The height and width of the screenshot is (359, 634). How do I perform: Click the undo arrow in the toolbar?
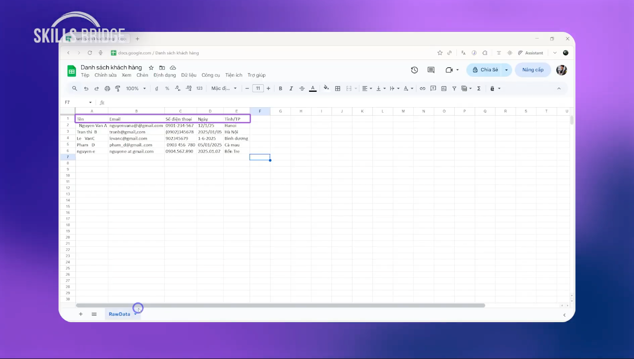(86, 89)
